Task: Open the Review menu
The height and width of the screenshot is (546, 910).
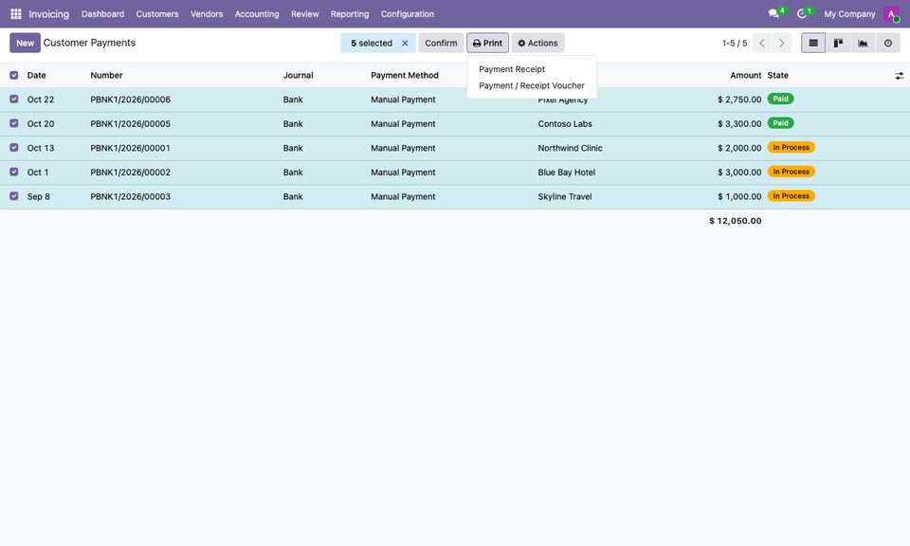Action: pyautogui.click(x=304, y=14)
